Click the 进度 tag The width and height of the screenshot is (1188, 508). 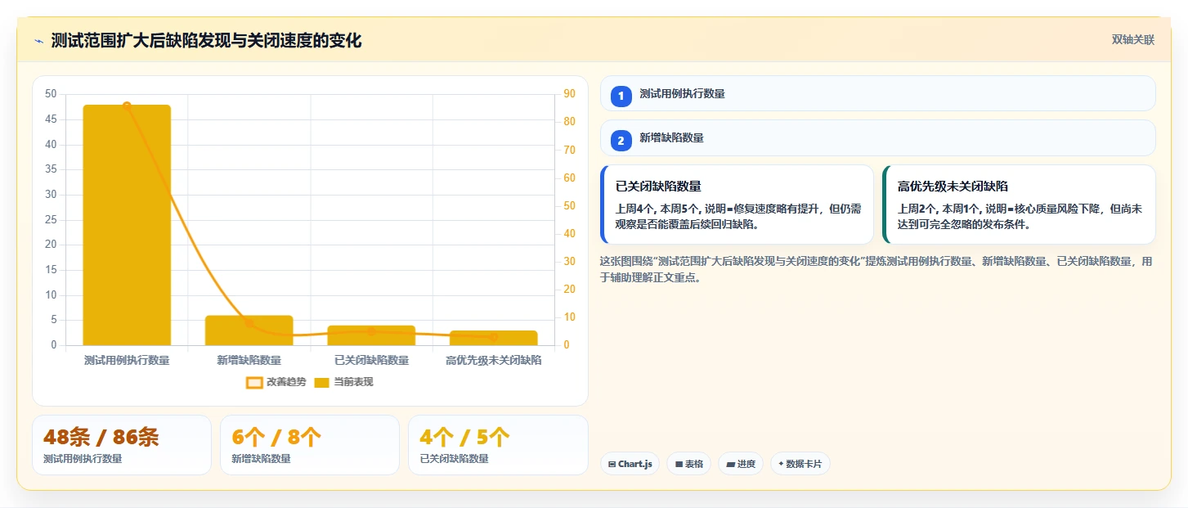tap(740, 464)
